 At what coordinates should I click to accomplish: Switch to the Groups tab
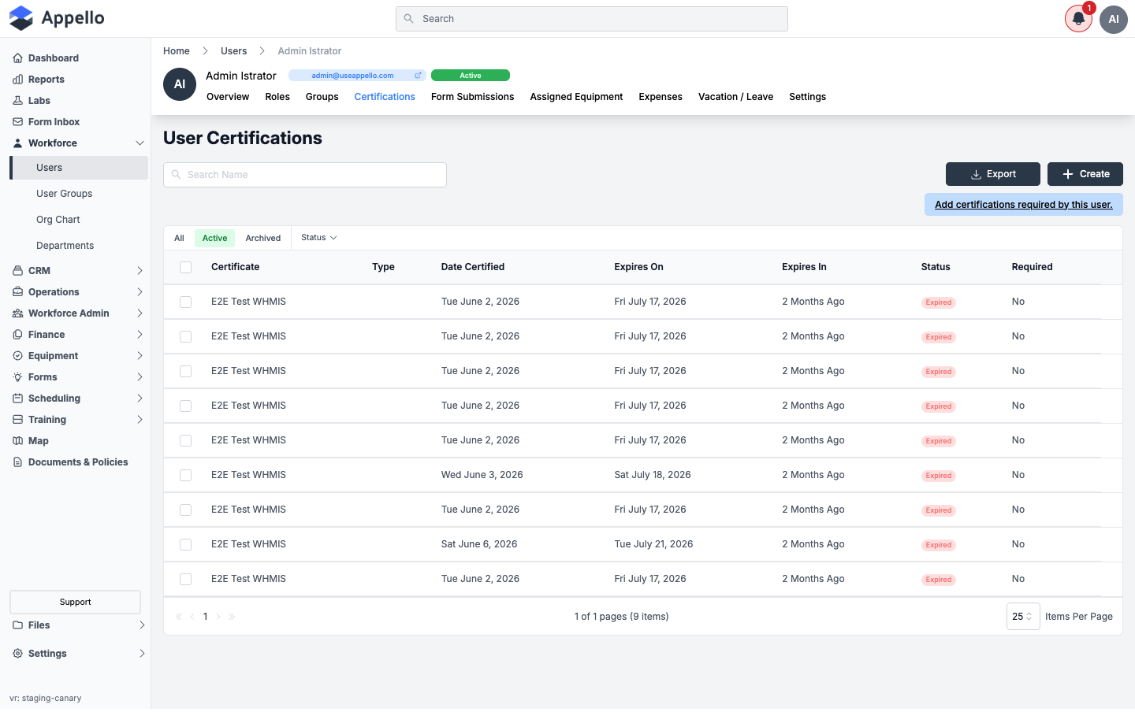pos(322,97)
